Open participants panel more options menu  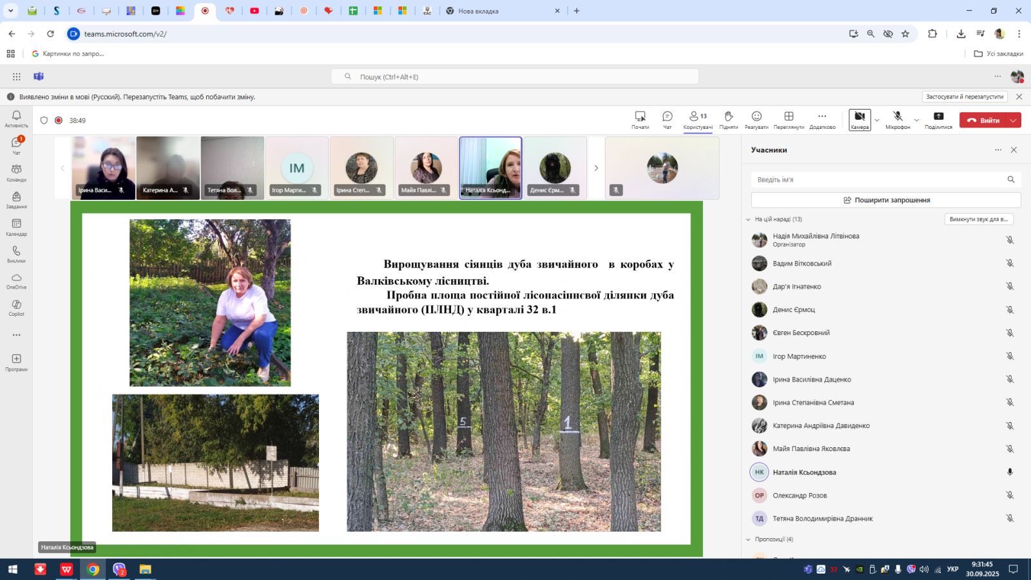998,150
